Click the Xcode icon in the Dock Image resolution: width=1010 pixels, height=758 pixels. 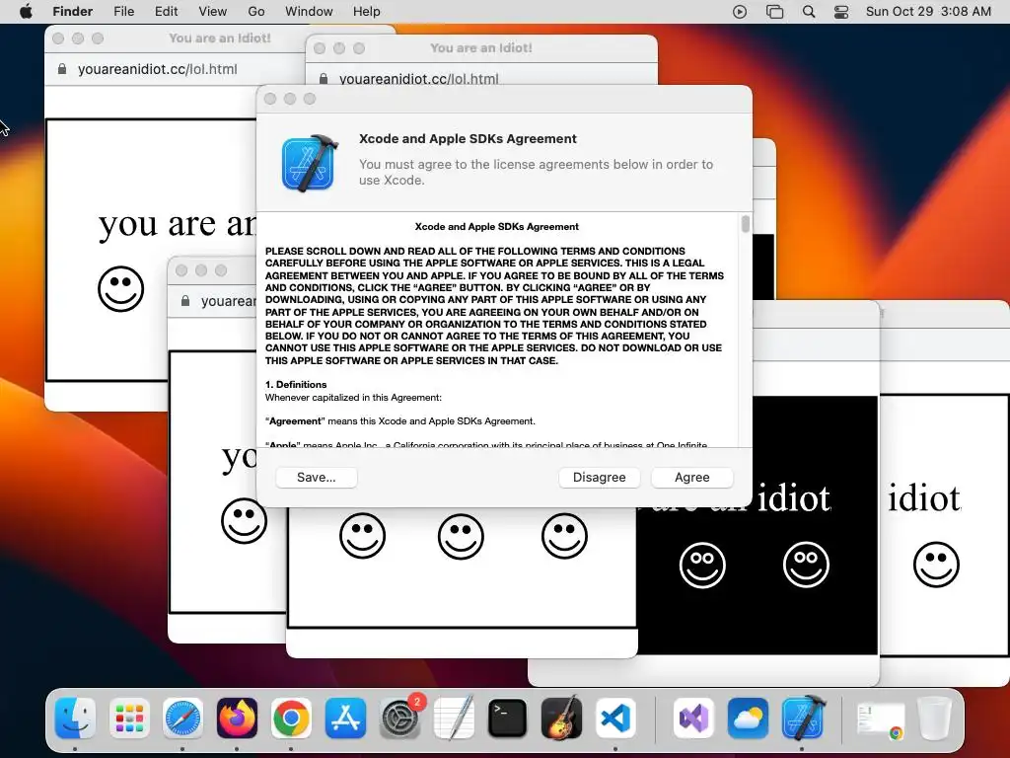(x=803, y=719)
